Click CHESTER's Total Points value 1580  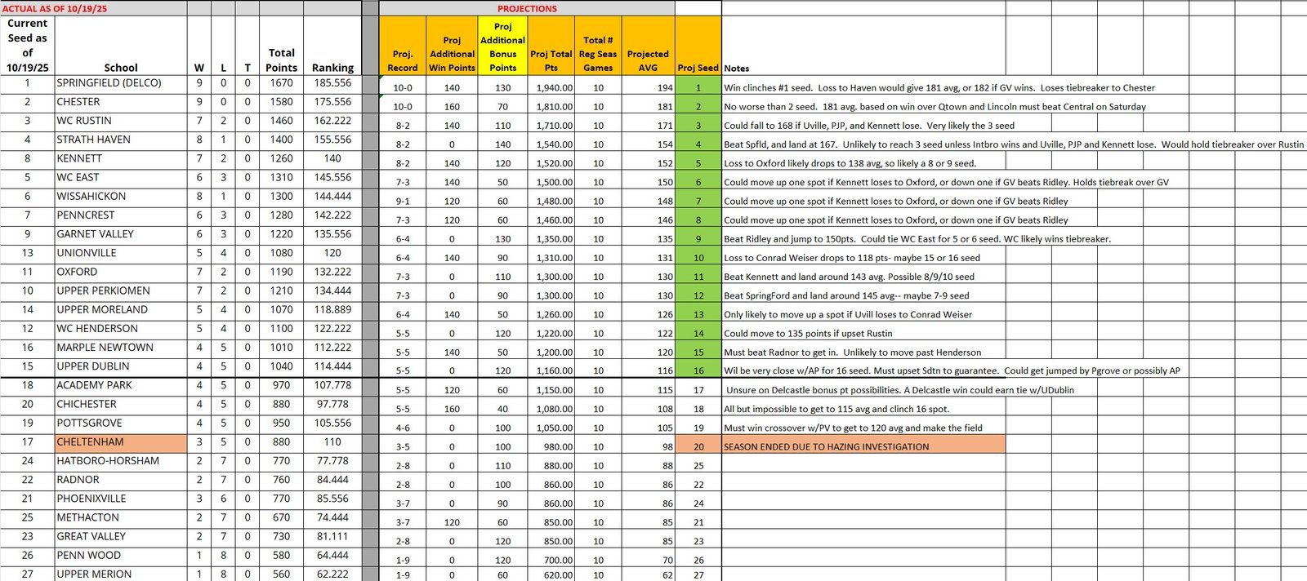click(x=281, y=102)
